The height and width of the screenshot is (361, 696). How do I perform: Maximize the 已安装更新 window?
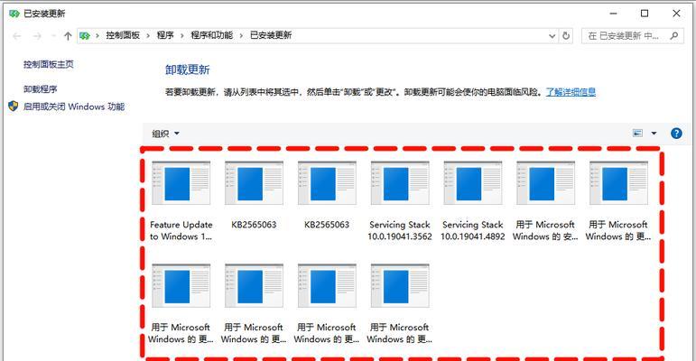645,14
